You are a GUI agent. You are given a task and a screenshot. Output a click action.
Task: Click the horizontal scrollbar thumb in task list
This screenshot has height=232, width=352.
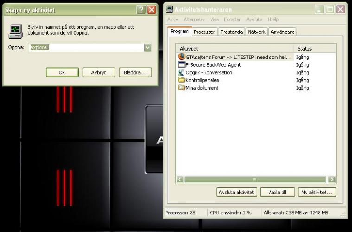[255, 180]
